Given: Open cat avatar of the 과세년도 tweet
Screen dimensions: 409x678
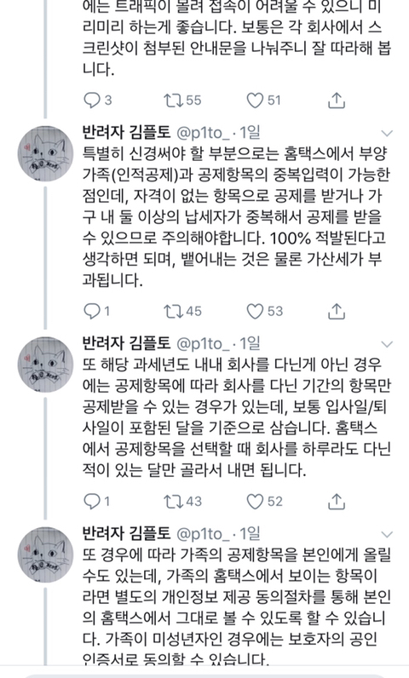Looking at the screenshot, I should click(x=45, y=365).
